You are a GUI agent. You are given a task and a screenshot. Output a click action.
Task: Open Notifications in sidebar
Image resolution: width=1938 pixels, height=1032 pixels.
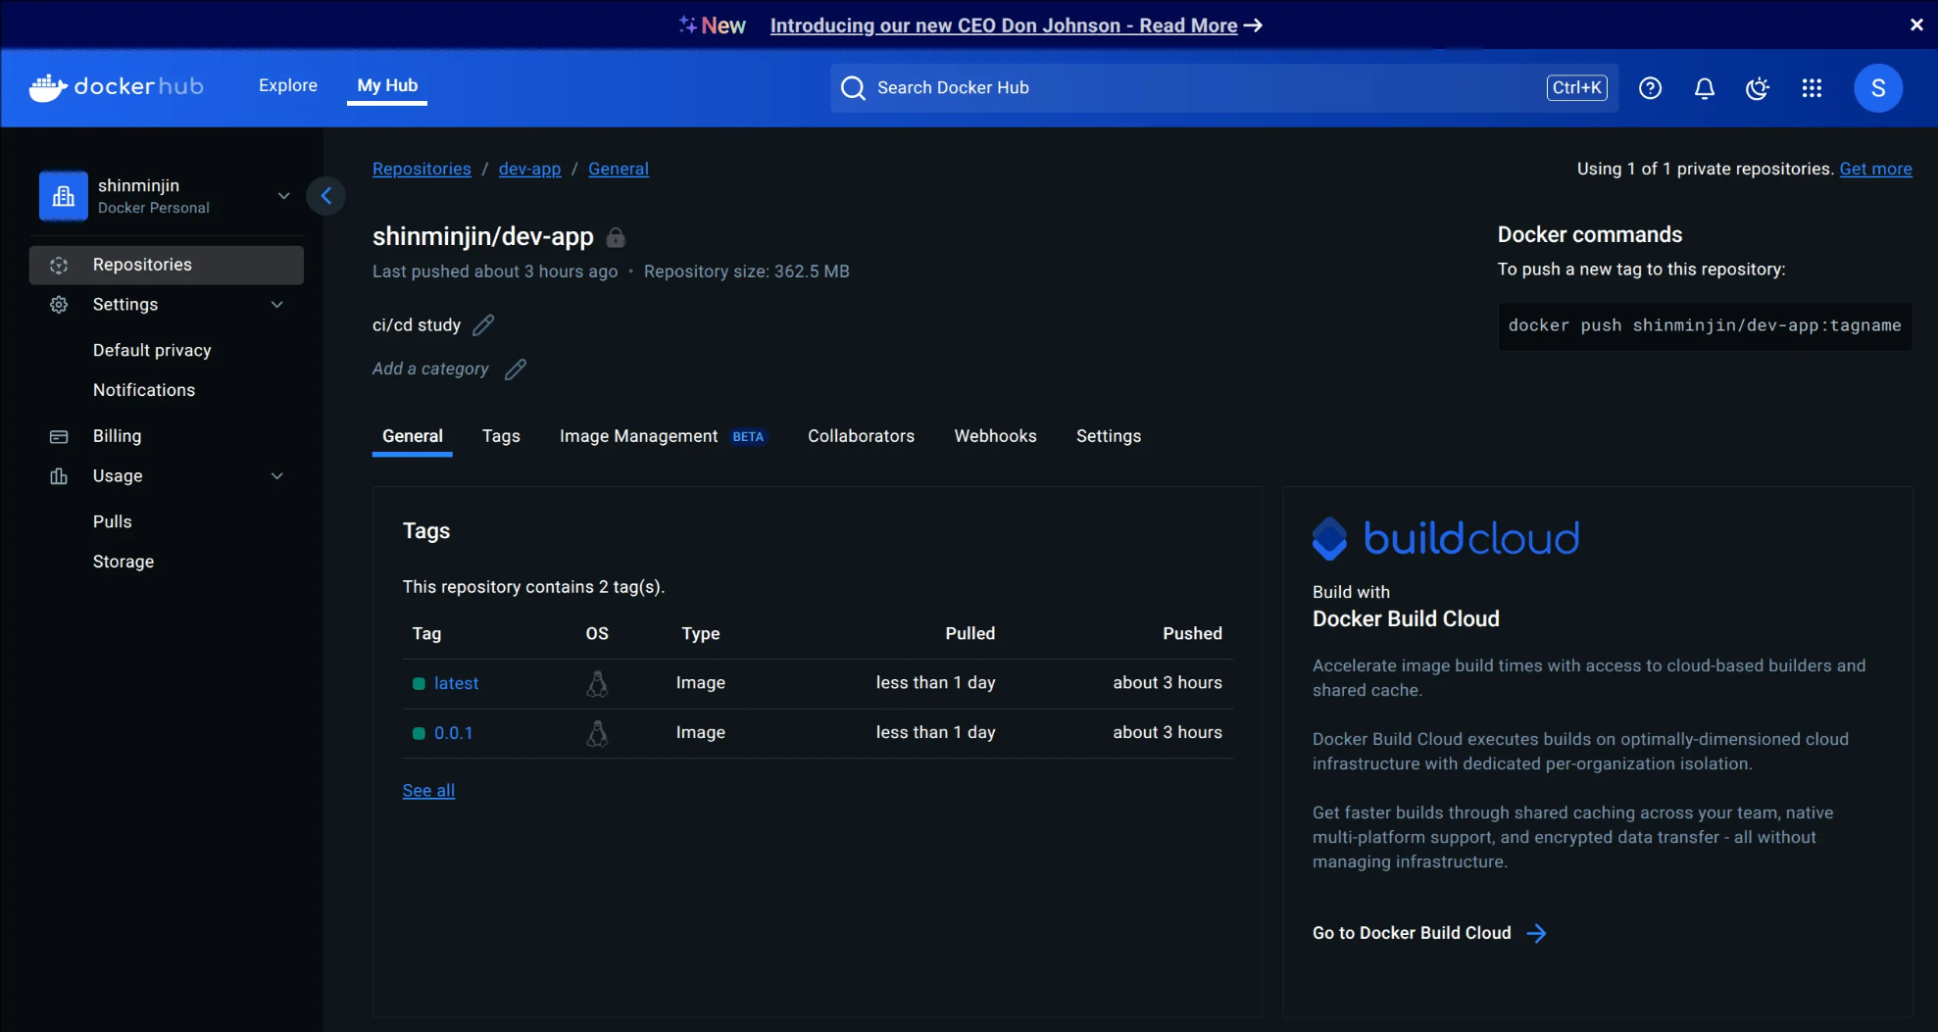pyautogui.click(x=144, y=390)
